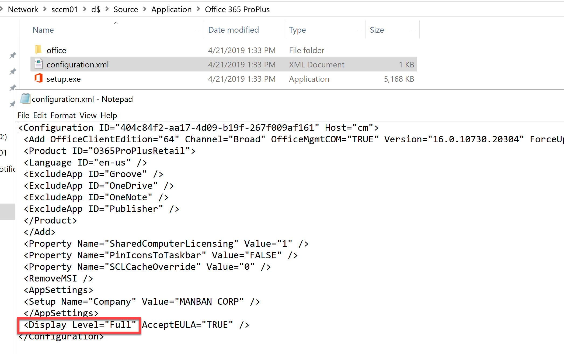
Task: Unpin the second pinned sidebar item
Action: (12, 71)
